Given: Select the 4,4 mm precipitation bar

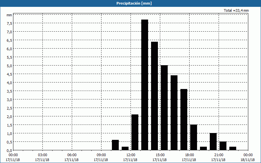Looking at the screenshot, I should [174, 112].
